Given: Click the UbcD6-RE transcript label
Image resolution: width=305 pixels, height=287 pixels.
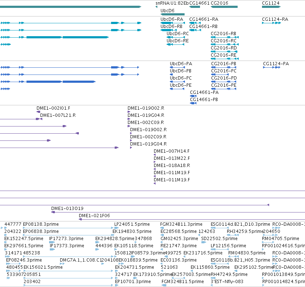Looking at the screenshot, I should pos(178,41).
